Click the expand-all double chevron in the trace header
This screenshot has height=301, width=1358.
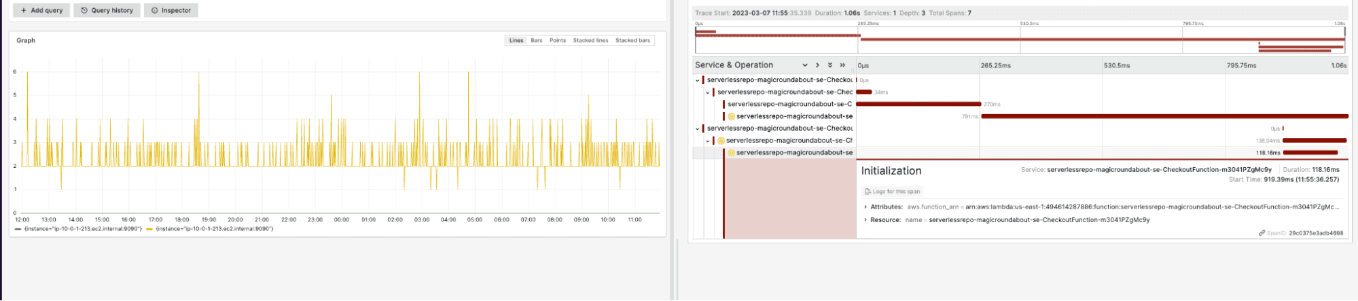pyautogui.click(x=829, y=65)
